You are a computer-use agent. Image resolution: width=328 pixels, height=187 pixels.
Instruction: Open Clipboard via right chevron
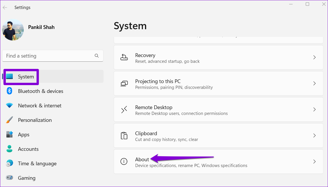pos(314,135)
